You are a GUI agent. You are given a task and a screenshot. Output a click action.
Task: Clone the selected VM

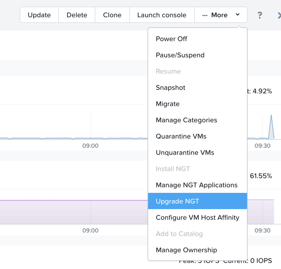pyautogui.click(x=112, y=15)
